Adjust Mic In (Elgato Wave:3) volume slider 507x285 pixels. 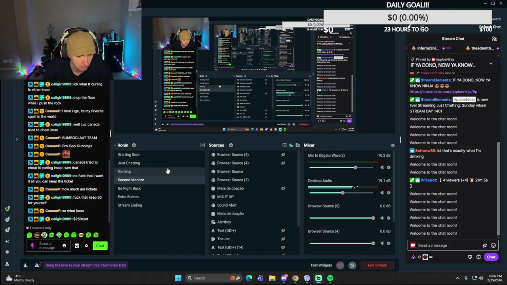pos(341,167)
